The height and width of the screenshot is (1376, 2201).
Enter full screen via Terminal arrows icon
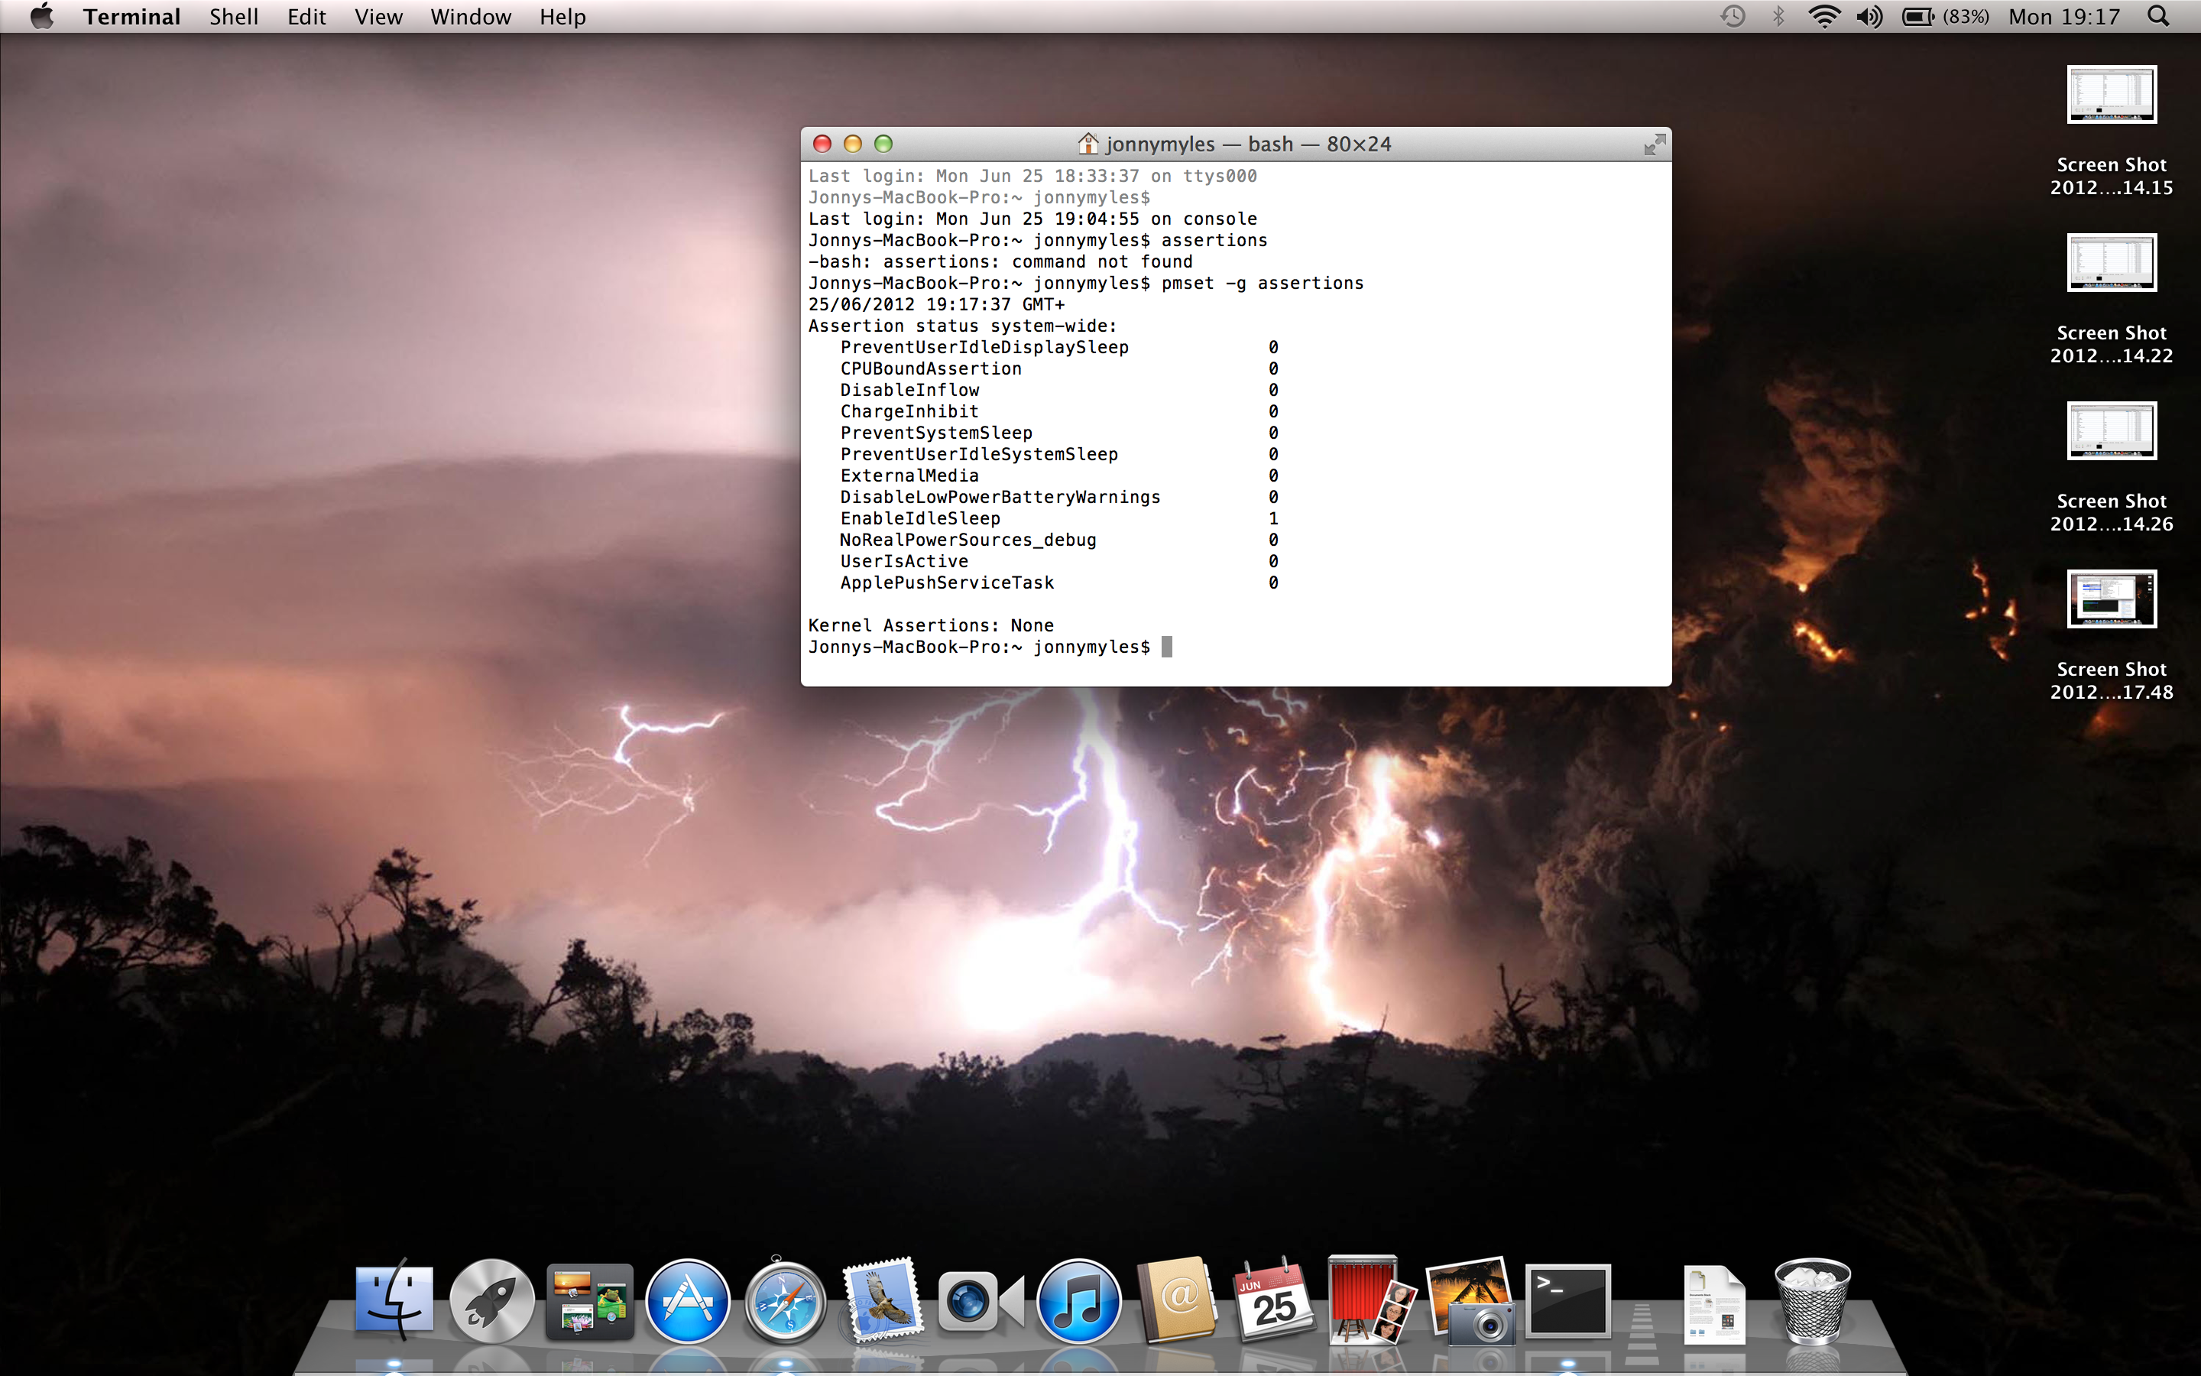point(1655,144)
